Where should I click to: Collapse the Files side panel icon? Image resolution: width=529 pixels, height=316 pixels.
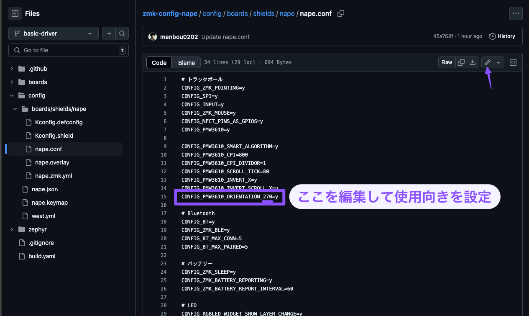coord(15,13)
